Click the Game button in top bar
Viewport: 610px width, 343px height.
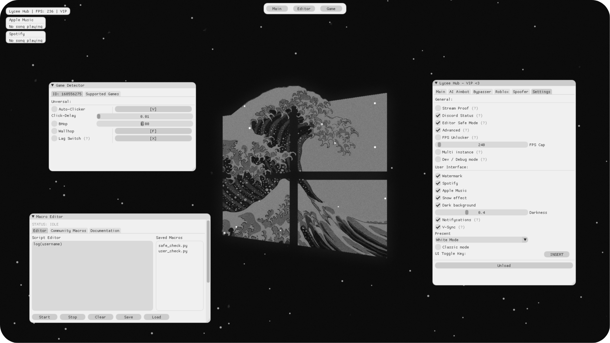click(331, 9)
